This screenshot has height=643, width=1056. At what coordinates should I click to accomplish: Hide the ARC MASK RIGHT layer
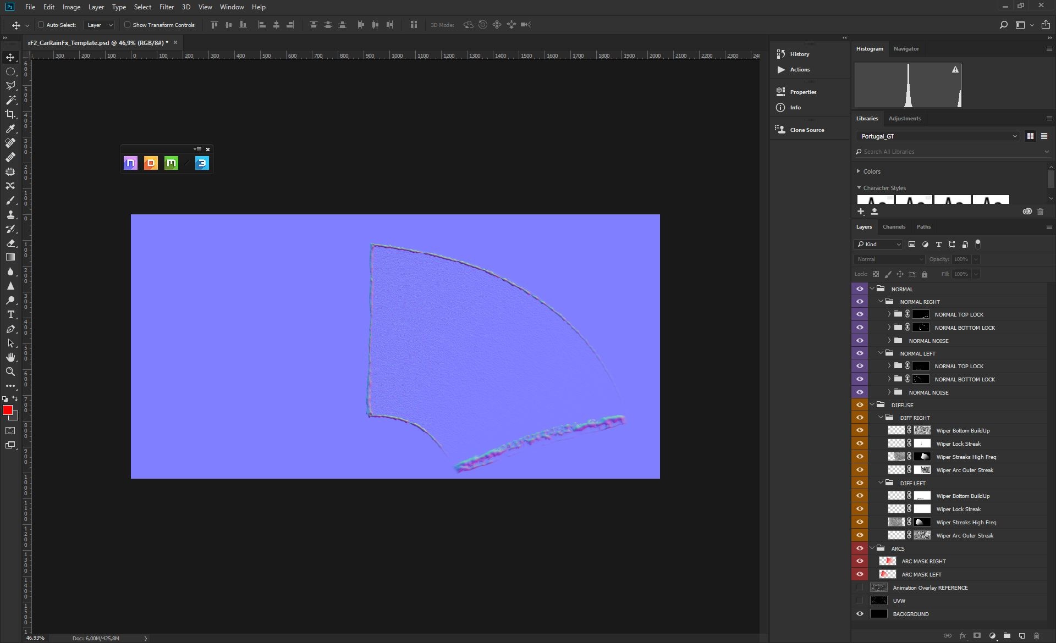(860, 561)
